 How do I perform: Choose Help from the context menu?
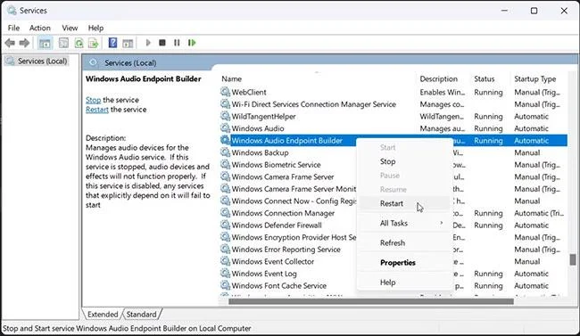[x=405, y=283]
